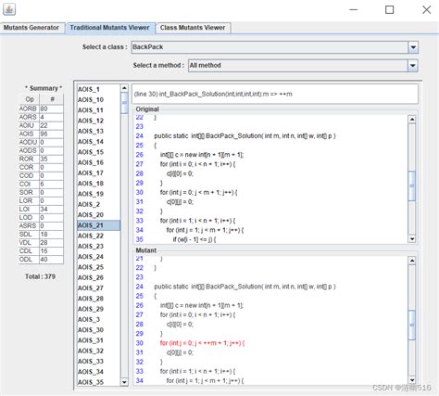Open the Select a class dropdown arrow
The height and width of the screenshot is (396, 439).
[413, 47]
